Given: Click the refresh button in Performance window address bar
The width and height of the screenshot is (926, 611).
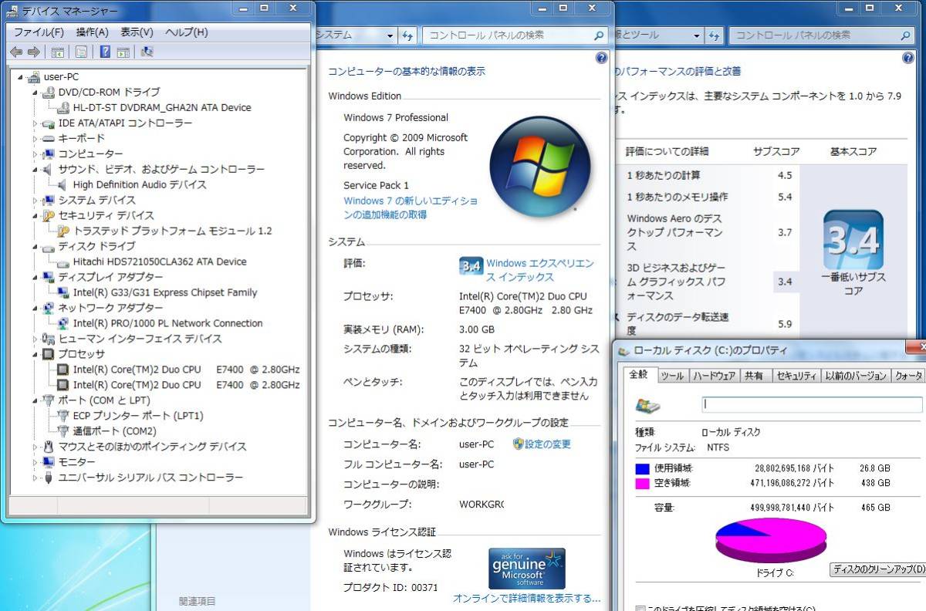Looking at the screenshot, I should coord(715,35).
